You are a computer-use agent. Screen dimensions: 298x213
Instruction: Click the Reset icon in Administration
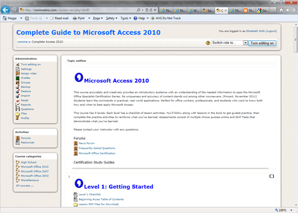(x=18, y=100)
